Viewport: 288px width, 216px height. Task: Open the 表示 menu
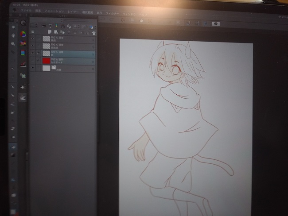pos(99,13)
